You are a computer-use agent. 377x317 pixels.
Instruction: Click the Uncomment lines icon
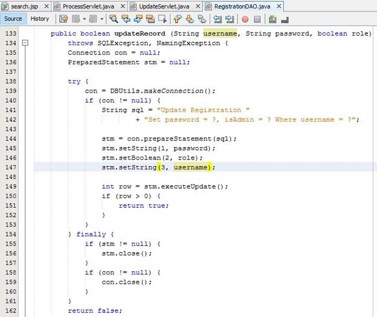point(285,19)
